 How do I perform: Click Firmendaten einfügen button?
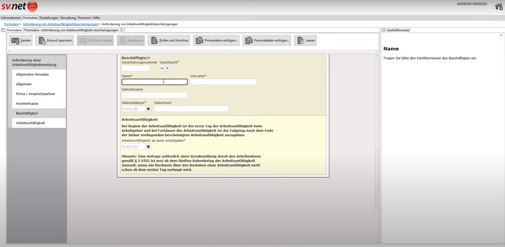(217, 40)
